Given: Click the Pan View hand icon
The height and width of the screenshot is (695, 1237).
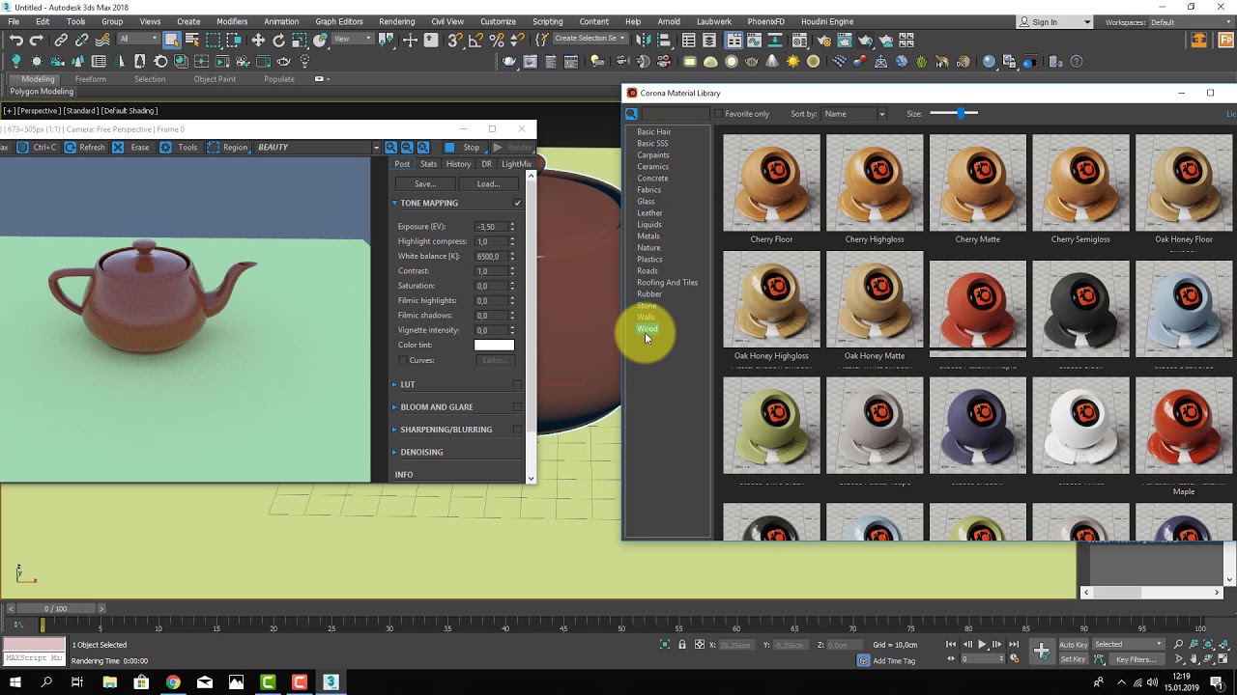Looking at the screenshot, I should pos(1195,659).
